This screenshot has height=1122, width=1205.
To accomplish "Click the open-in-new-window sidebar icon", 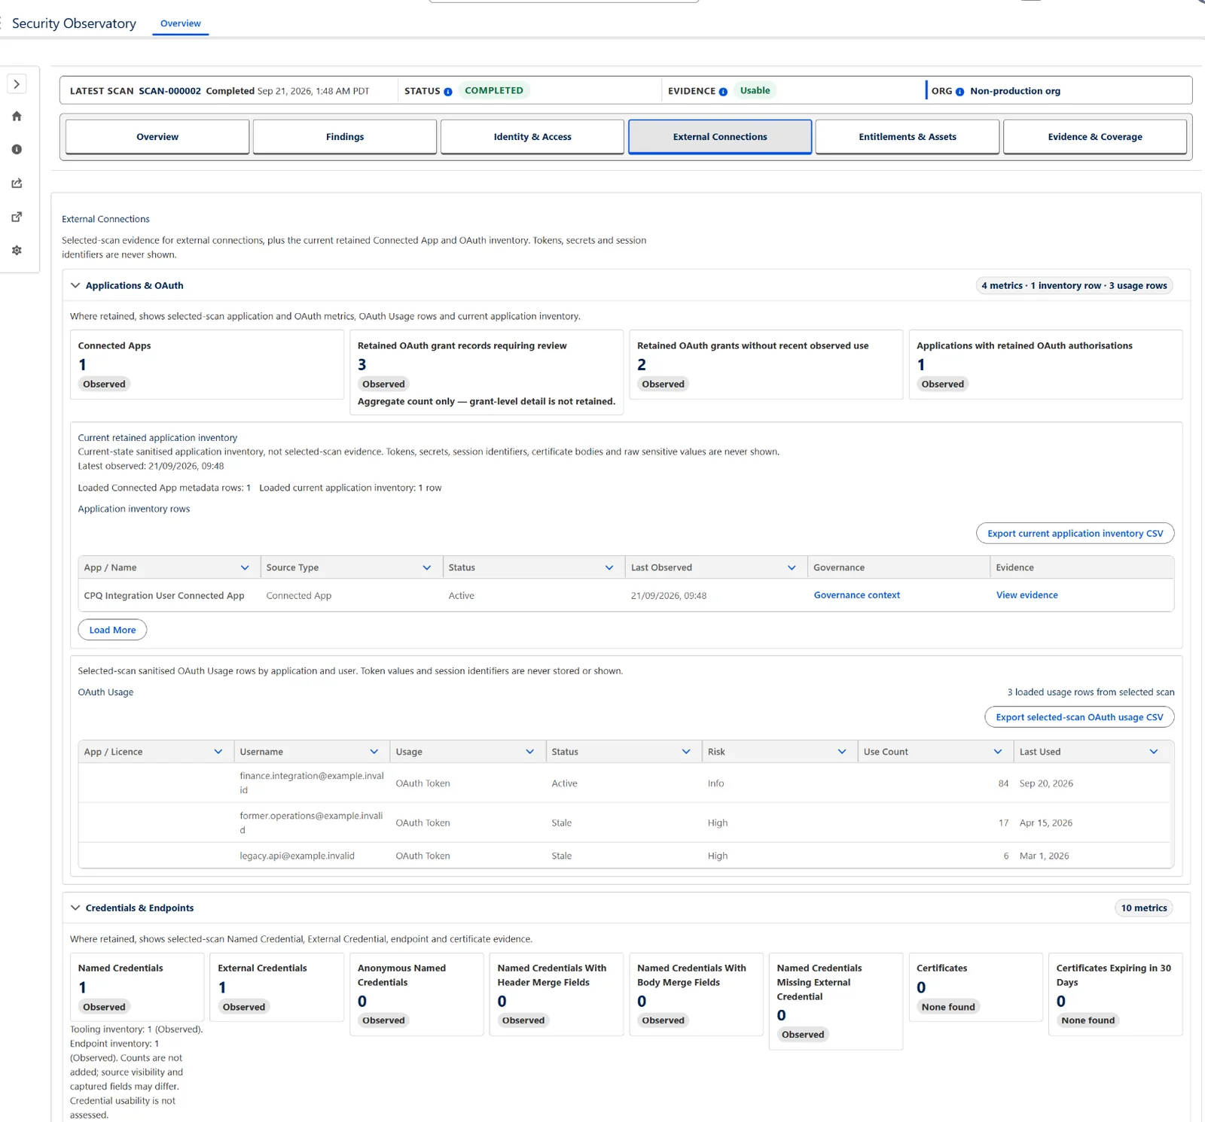I will coord(17,217).
